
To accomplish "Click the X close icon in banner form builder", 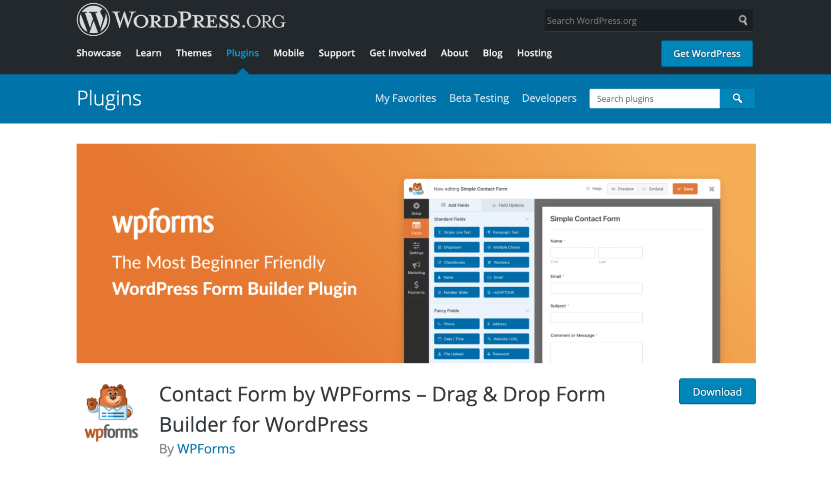I will point(711,189).
